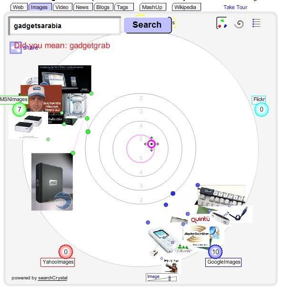The image size is (283, 287).
Task: Open the searchCrystal link
Action: [x=53, y=278]
